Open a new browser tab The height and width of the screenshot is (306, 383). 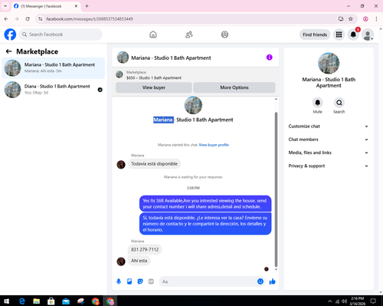[87, 6]
